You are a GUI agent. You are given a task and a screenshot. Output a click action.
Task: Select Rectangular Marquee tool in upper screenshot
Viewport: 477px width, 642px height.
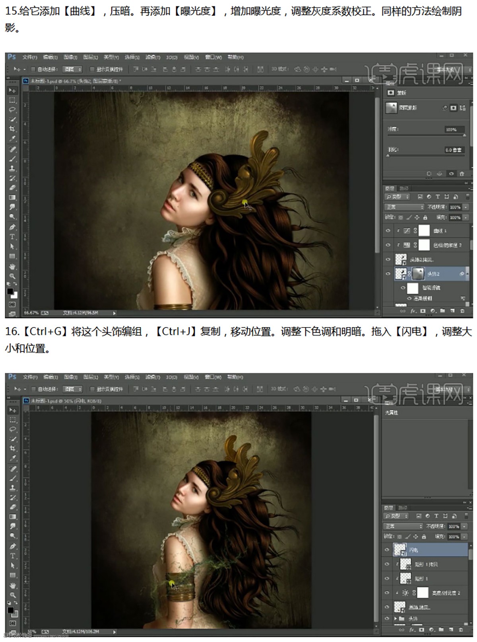[12, 100]
